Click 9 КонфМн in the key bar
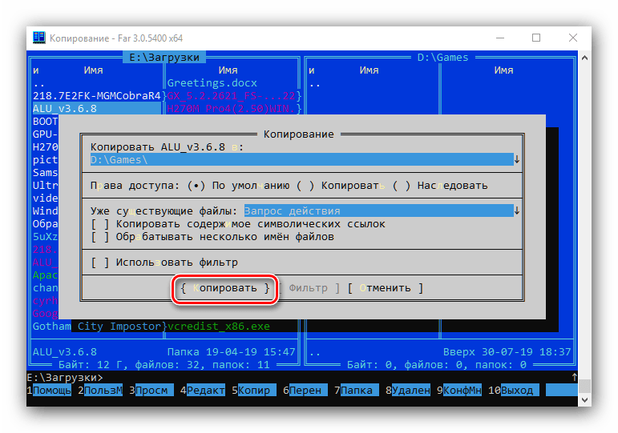Image resolution: width=618 pixels, height=433 pixels. tap(458, 390)
